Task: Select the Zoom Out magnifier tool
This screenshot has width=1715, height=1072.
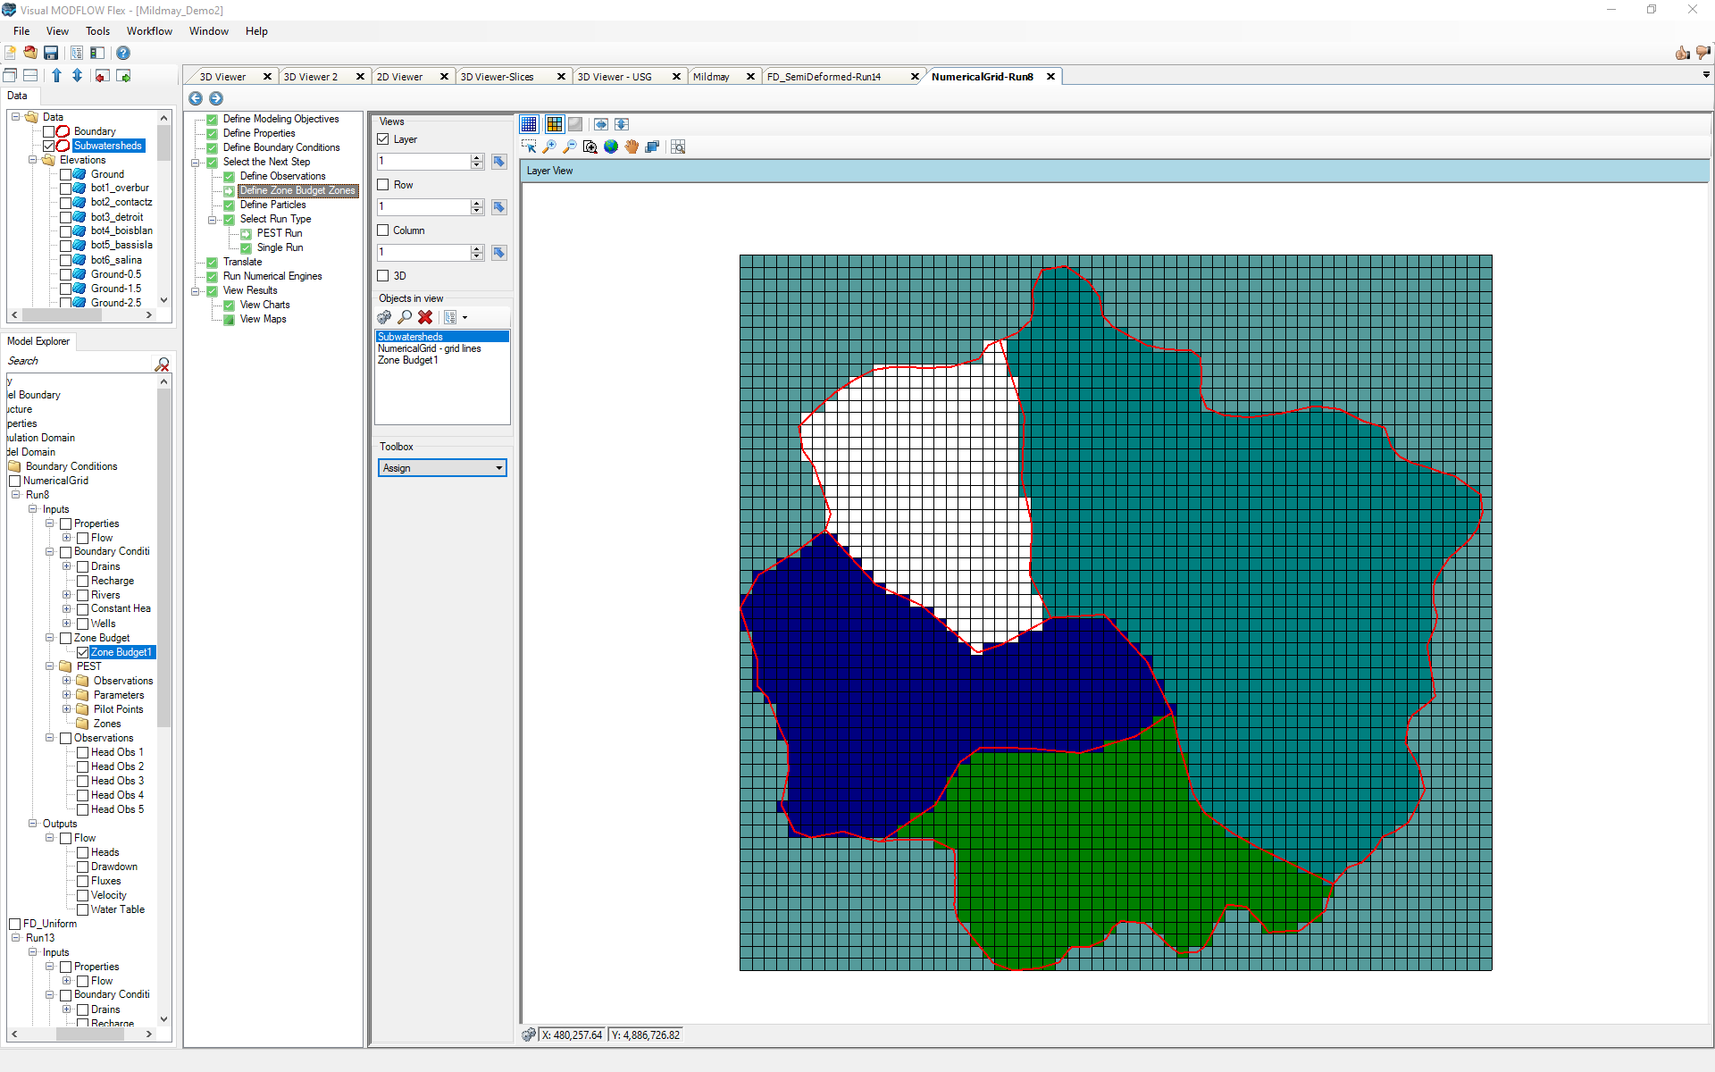Action: click(x=570, y=147)
